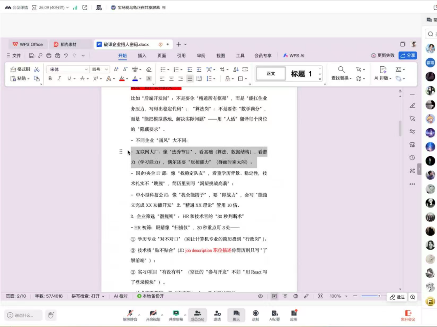Image resolution: width=437 pixels, height=327 pixels.
Task: Click the raise hand icon
Action: click(51, 315)
